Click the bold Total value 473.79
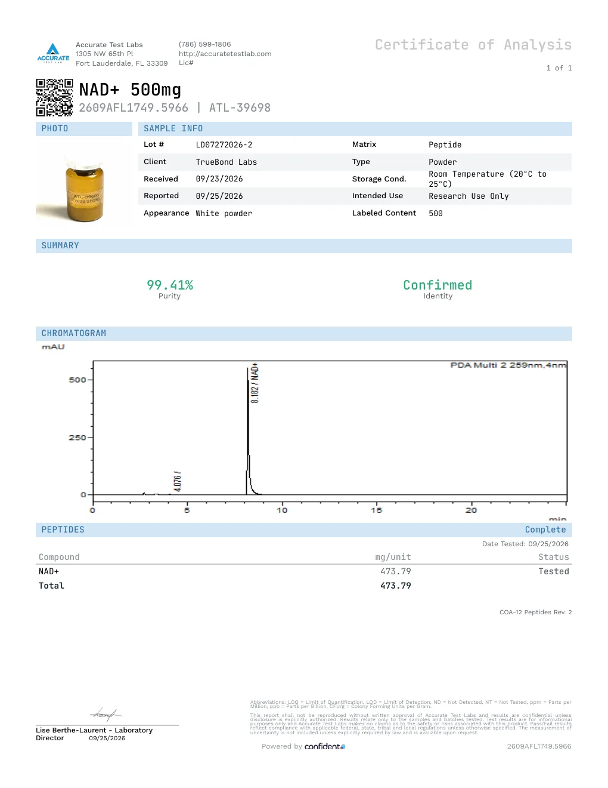608x788 pixels. (396, 586)
